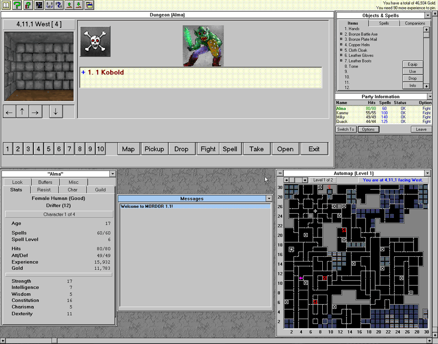Select the '1. 1 Kobold' encounter entry
Screen dimensions: 438x344
(x=201, y=72)
